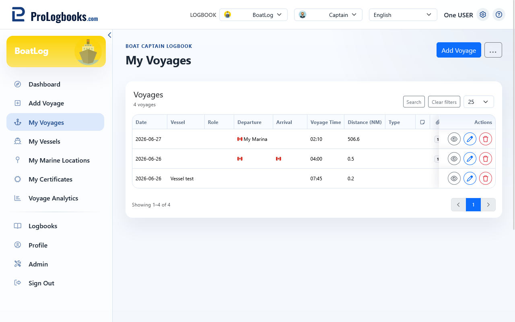515x322 pixels.
Task: Go to next page arrow in pagination
Action: pos(488,205)
